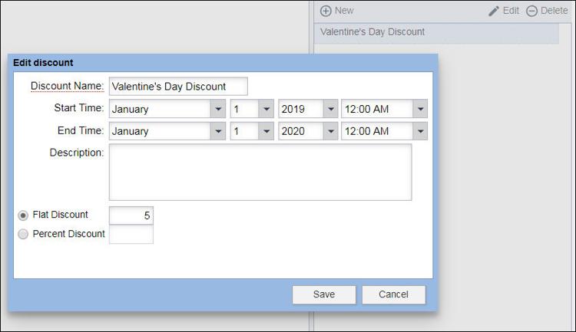Open the End Time month dropdown
The height and width of the screenshot is (332, 576).
point(167,131)
